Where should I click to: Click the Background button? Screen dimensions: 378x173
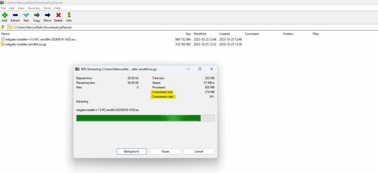click(x=131, y=152)
